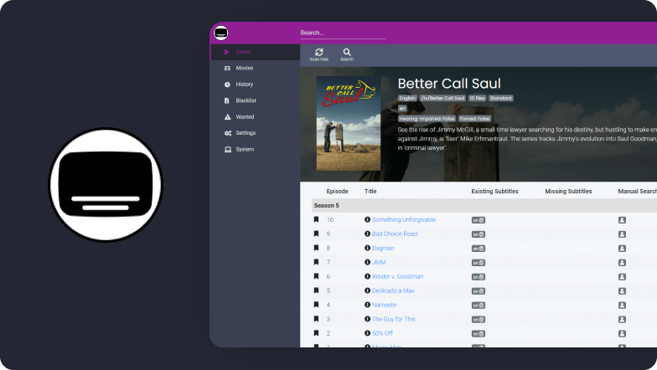The image size is (657, 370).
Task: Toggle monitored bookmark for episode 10
Action: point(316,219)
